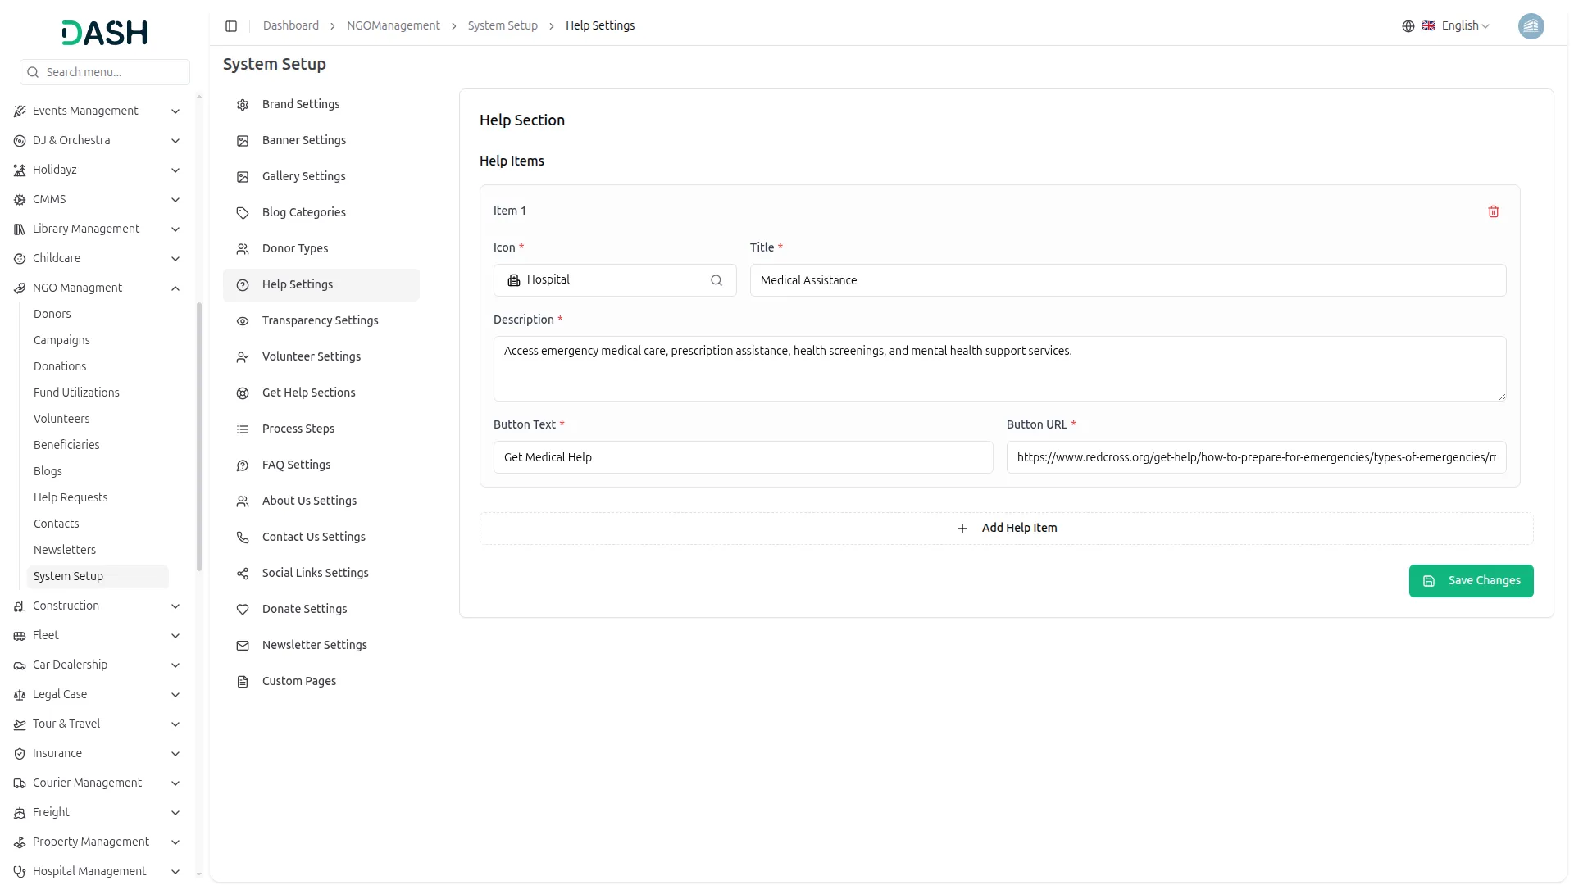Open FAQ Settings section
The width and height of the screenshot is (1574, 885).
tap(296, 465)
